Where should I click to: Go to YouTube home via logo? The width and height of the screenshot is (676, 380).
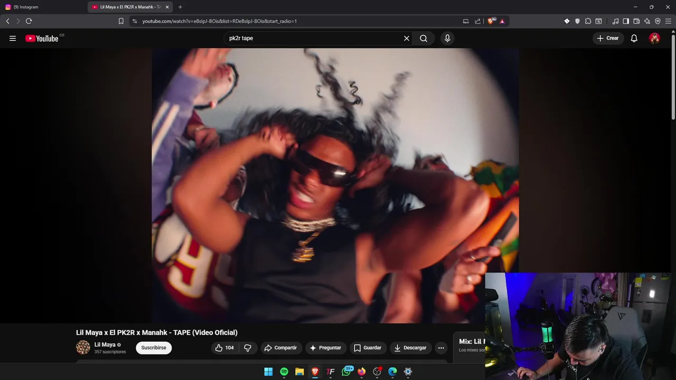coord(42,39)
